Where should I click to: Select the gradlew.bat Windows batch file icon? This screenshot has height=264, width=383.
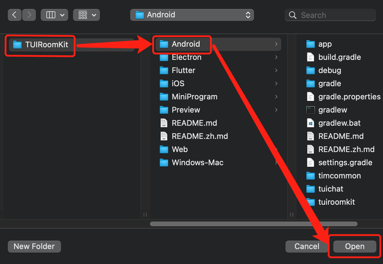coord(311,123)
